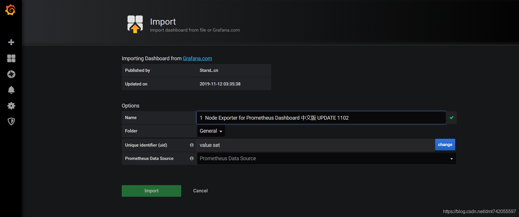Click the 'Options' section heading
Viewport: 519px width, 217px height.
130,106
